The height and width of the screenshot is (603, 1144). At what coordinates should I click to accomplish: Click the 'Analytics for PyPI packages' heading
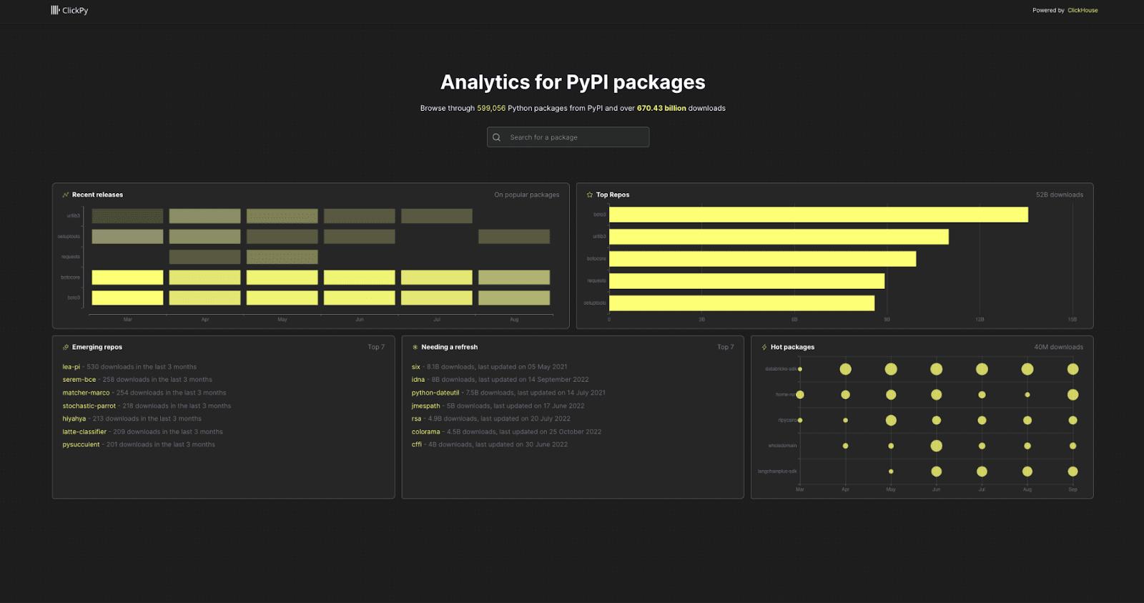pos(573,82)
